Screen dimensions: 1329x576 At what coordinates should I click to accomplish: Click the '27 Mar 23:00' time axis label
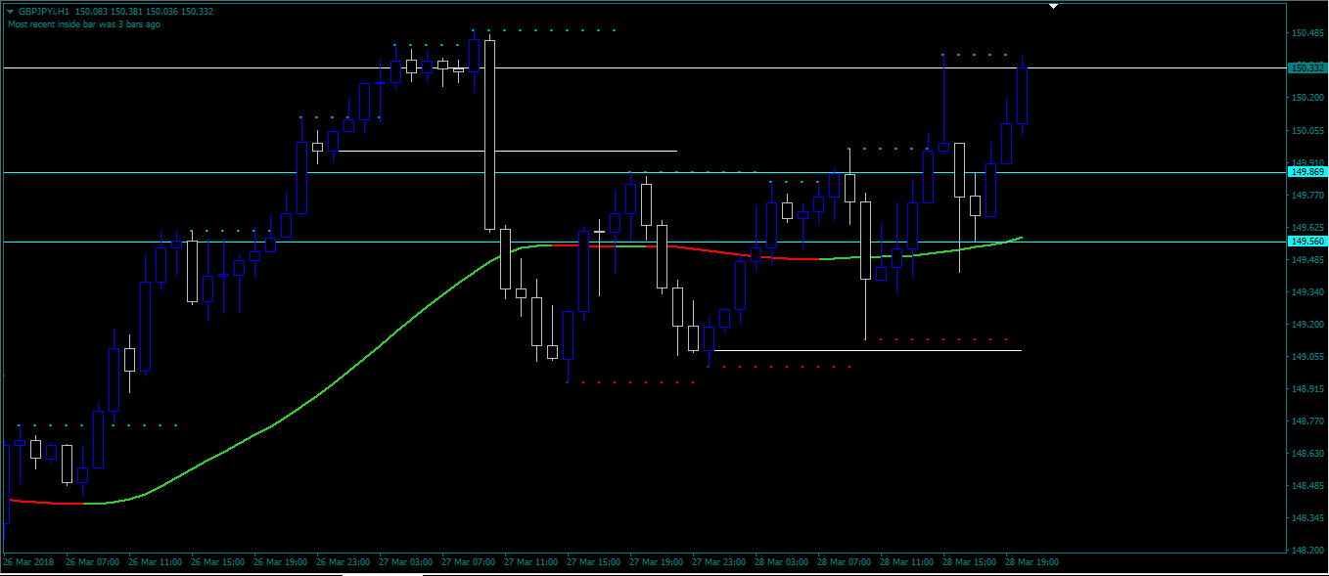[719, 562]
